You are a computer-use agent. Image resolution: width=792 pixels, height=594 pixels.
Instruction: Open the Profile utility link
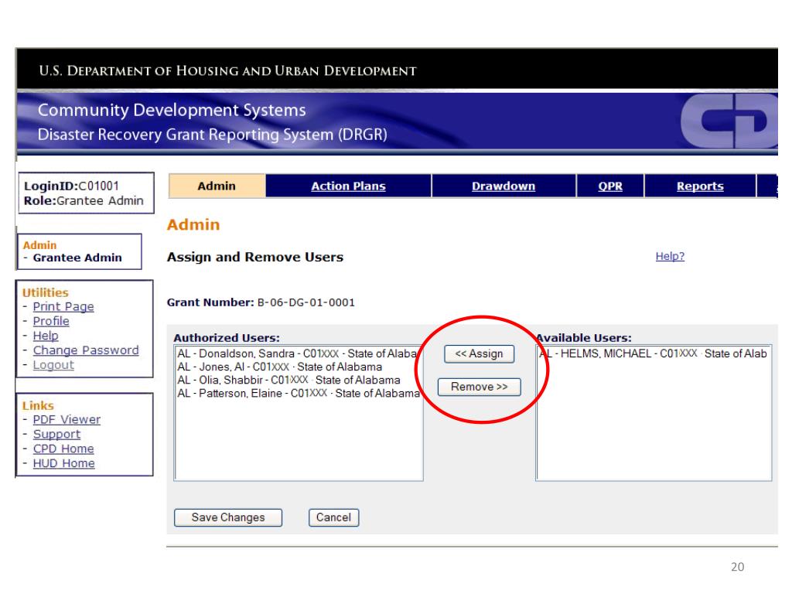pyautogui.click(x=51, y=321)
